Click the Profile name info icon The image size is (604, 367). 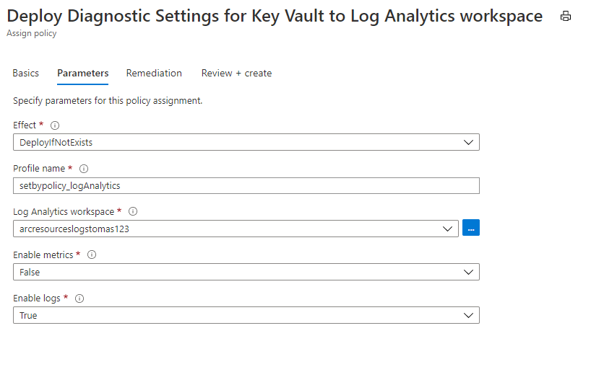click(84, 169)
